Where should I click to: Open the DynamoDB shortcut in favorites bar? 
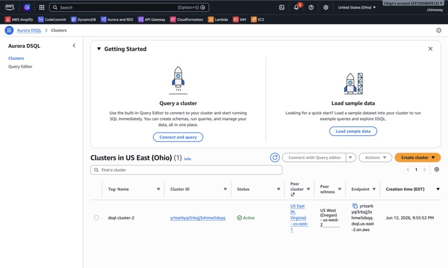click(83, 19)
